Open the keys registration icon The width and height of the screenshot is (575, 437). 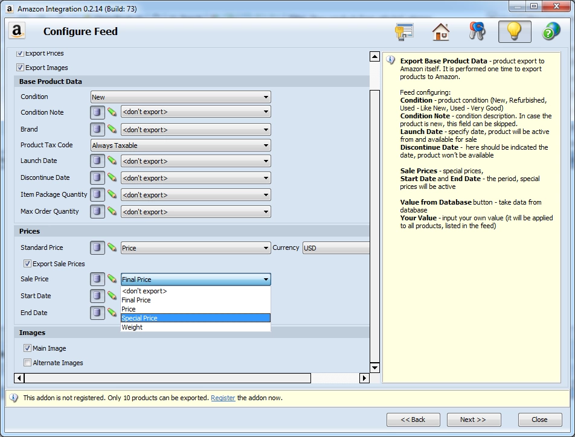[477, 31]
